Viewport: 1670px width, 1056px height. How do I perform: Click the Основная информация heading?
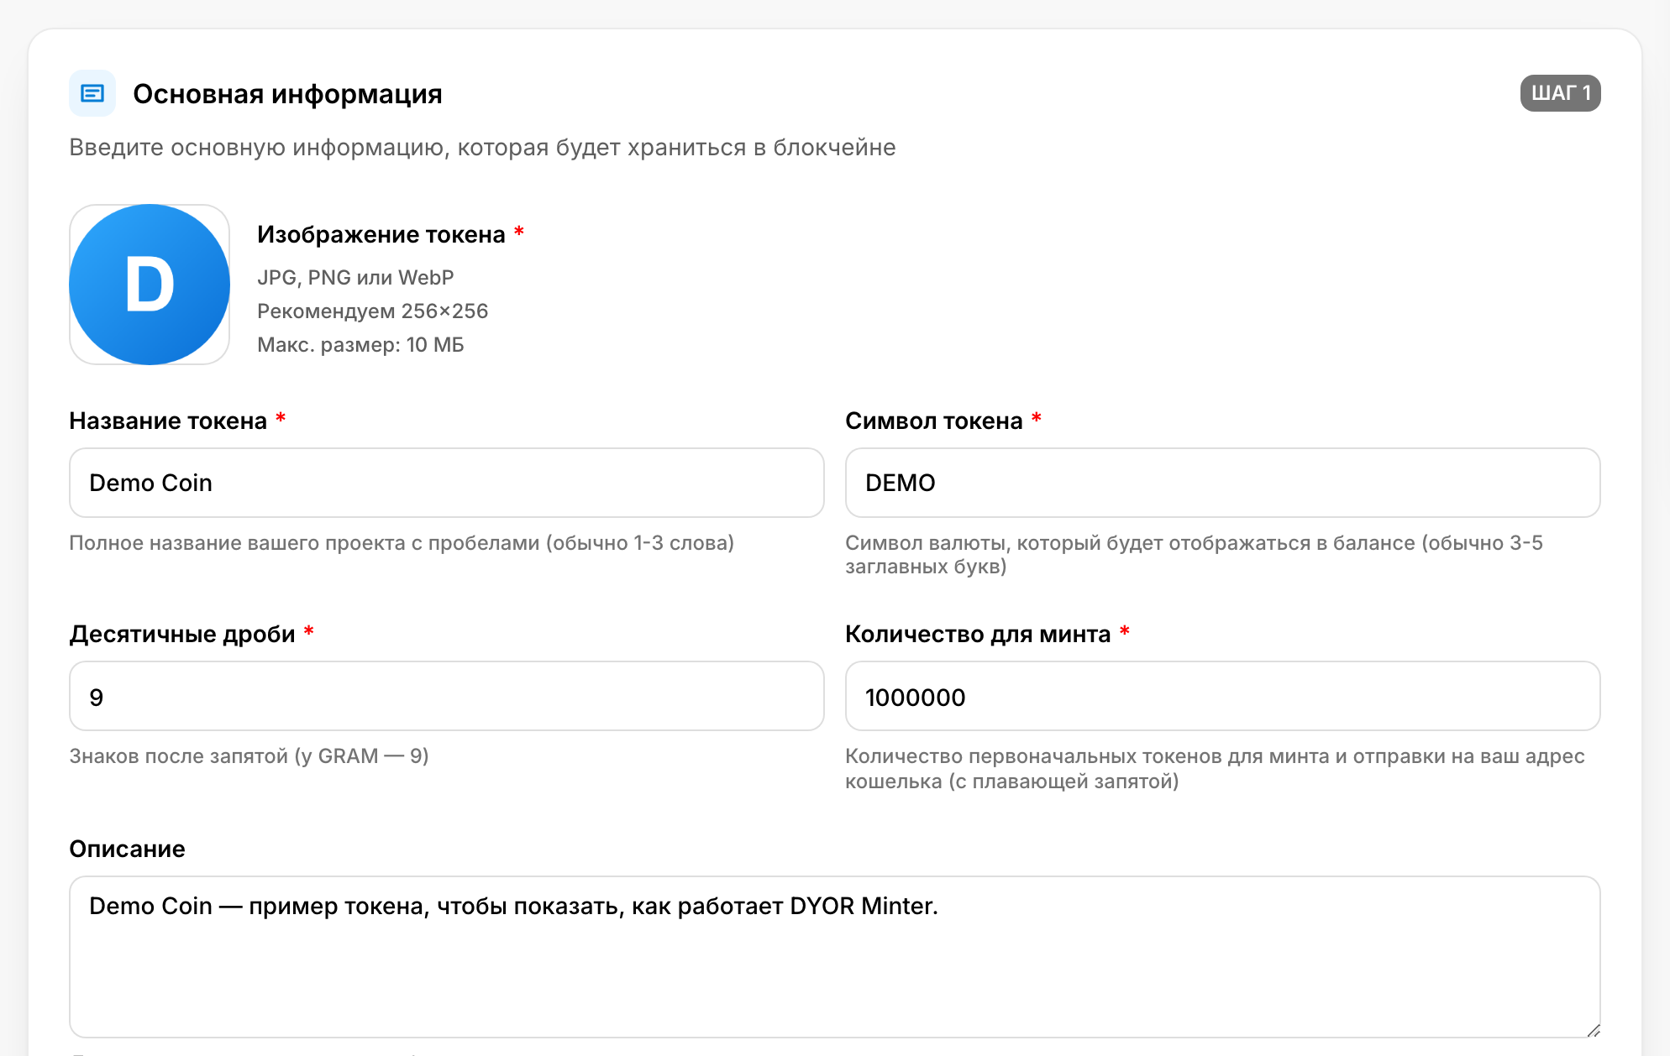(x=287, y=94)
